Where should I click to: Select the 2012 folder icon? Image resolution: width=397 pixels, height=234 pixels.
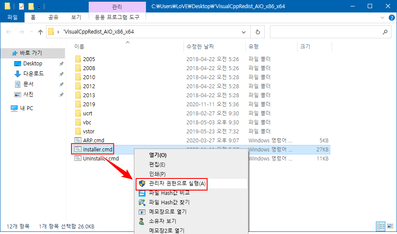point(78,86)
